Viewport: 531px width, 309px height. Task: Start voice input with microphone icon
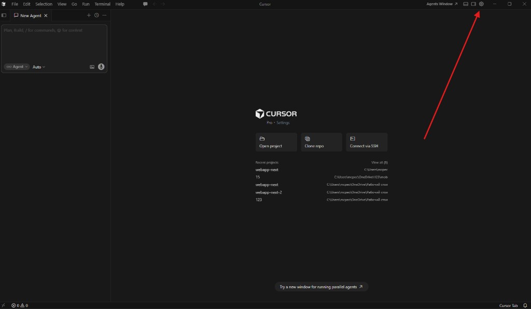101,67
